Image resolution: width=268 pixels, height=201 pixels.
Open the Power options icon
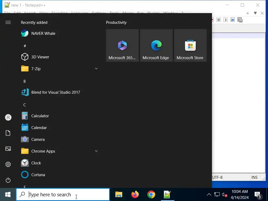pos(8,180)
